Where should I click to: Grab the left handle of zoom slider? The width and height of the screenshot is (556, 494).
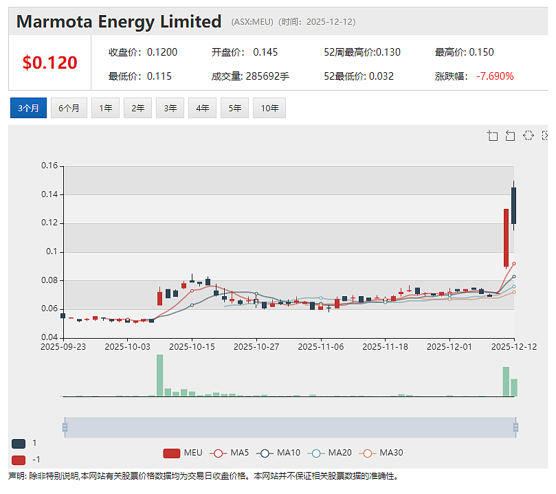(x=65, y=427)
